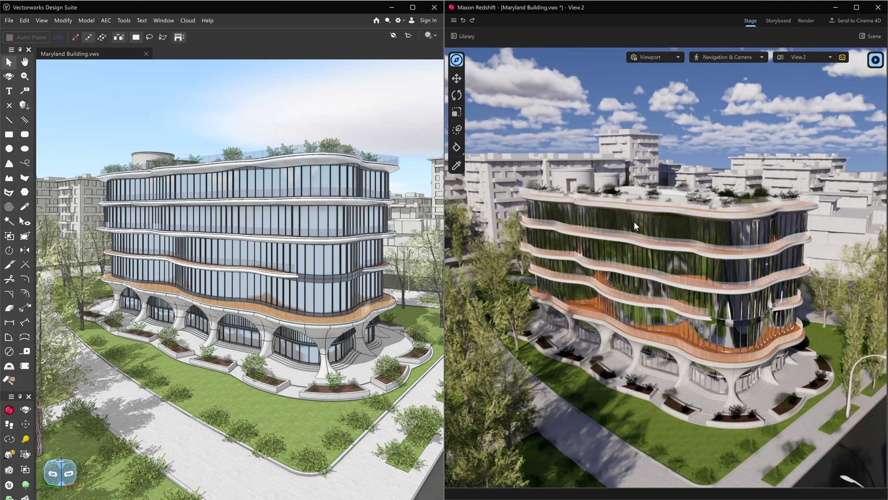Toggle the Auto-Plane option
The image size is (888, 500).
26,37
